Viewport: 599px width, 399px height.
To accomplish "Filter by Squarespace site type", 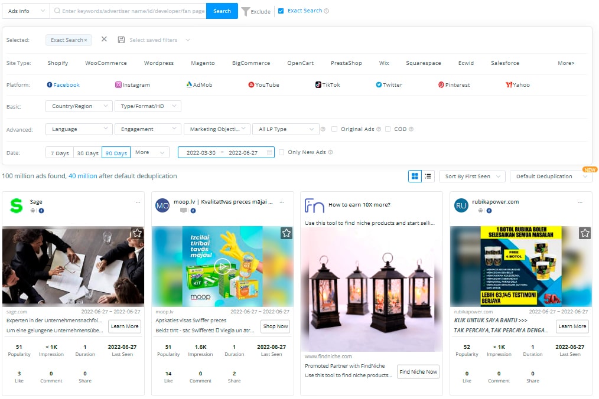I will coord(424,63).
